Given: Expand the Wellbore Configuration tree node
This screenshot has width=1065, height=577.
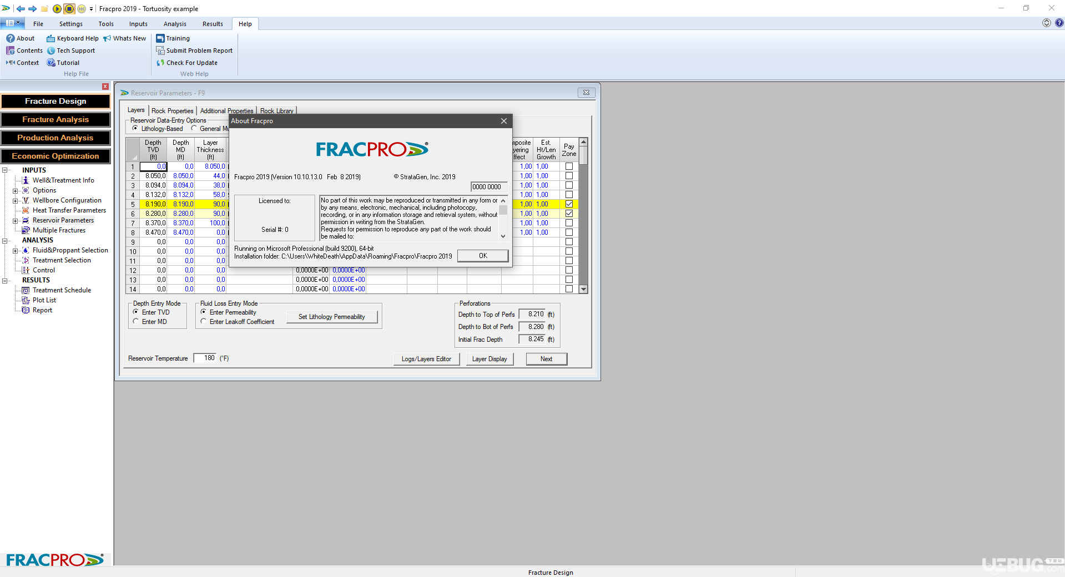Looking at the screenshot, I should click(16, 201).
